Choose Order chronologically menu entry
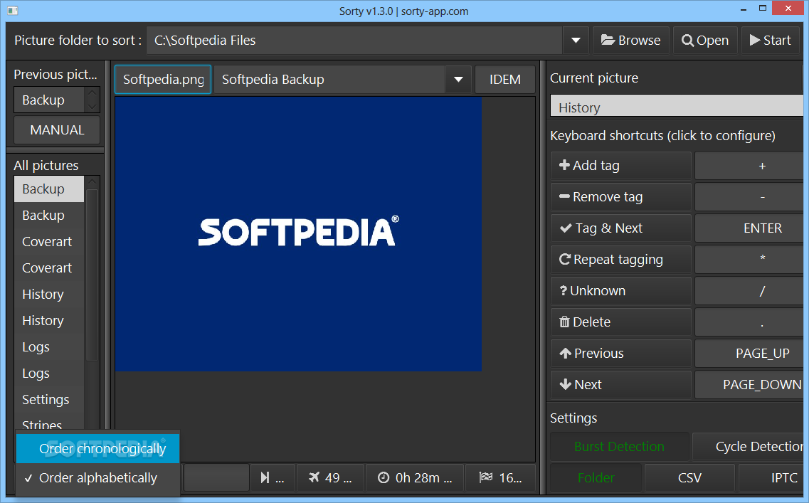Viewport: 809px width, 503px height. pos(98,449)
